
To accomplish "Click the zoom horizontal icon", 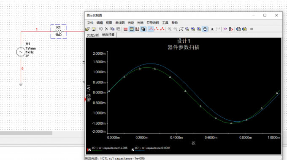I will (x=193, y=29).
